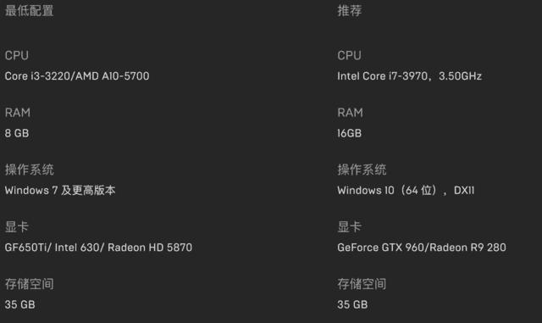Click 显卡 label in recommended column
Image resolution: width=542 pixels, height=323 pixels.
pos(350,226)
